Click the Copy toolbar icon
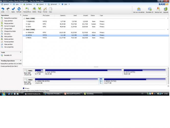This screenshot has height=128, width=170. (51, 10)
